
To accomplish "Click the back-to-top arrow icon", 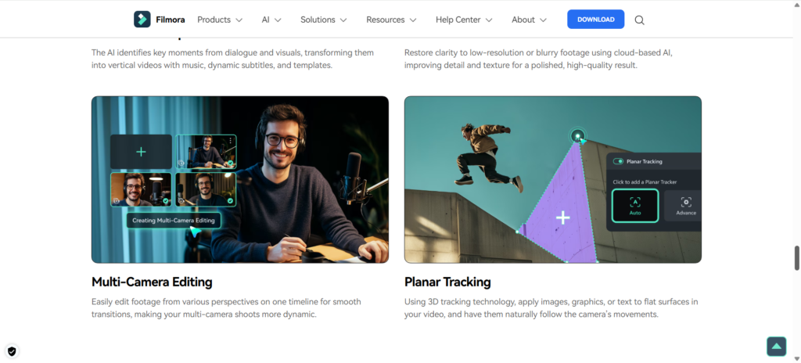I will point(775,346).
